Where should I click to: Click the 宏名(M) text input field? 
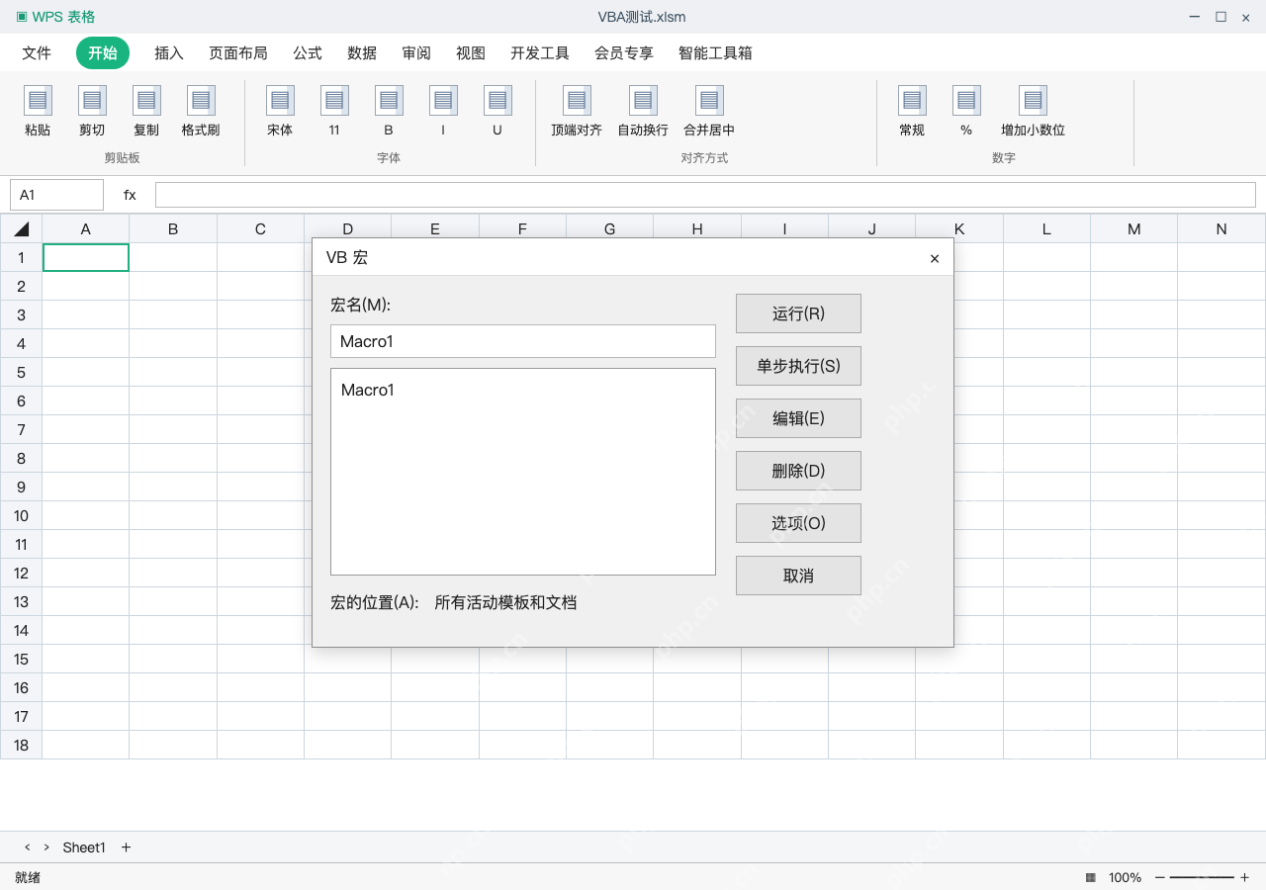[x=523, y=341]
